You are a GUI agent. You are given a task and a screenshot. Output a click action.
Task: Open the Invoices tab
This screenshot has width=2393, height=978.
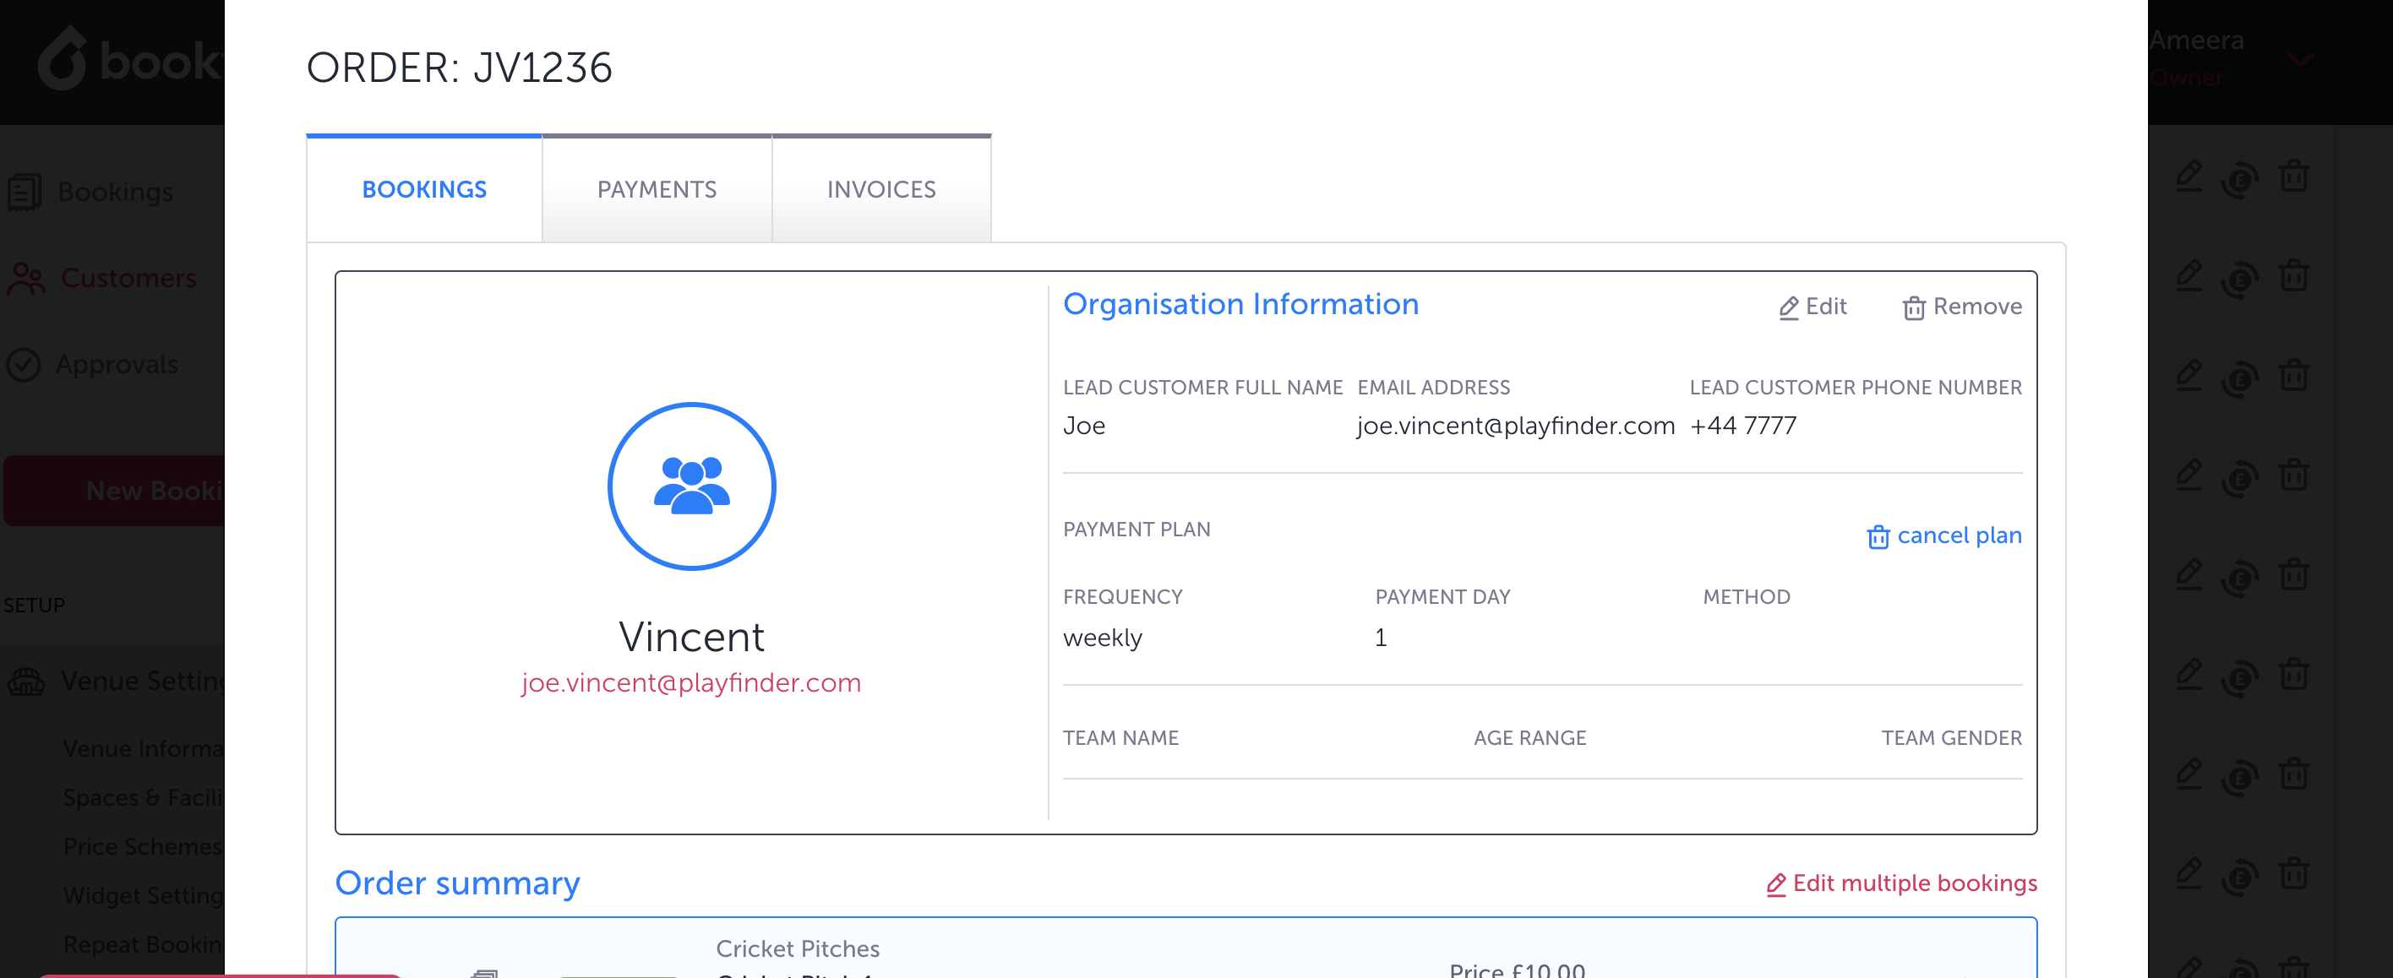[x=880, y=189]
